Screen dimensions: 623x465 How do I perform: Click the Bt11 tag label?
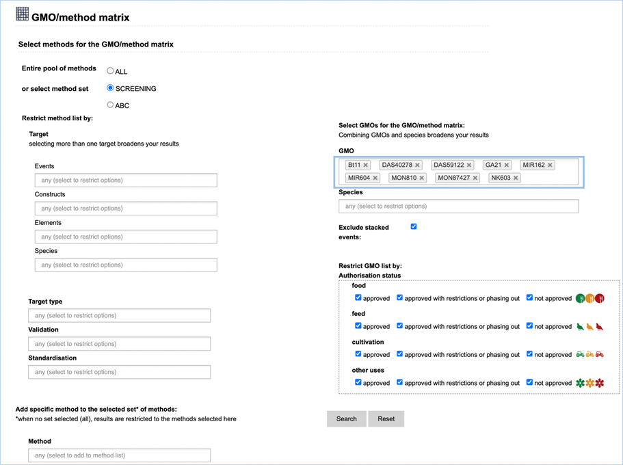tap(354, 165)
